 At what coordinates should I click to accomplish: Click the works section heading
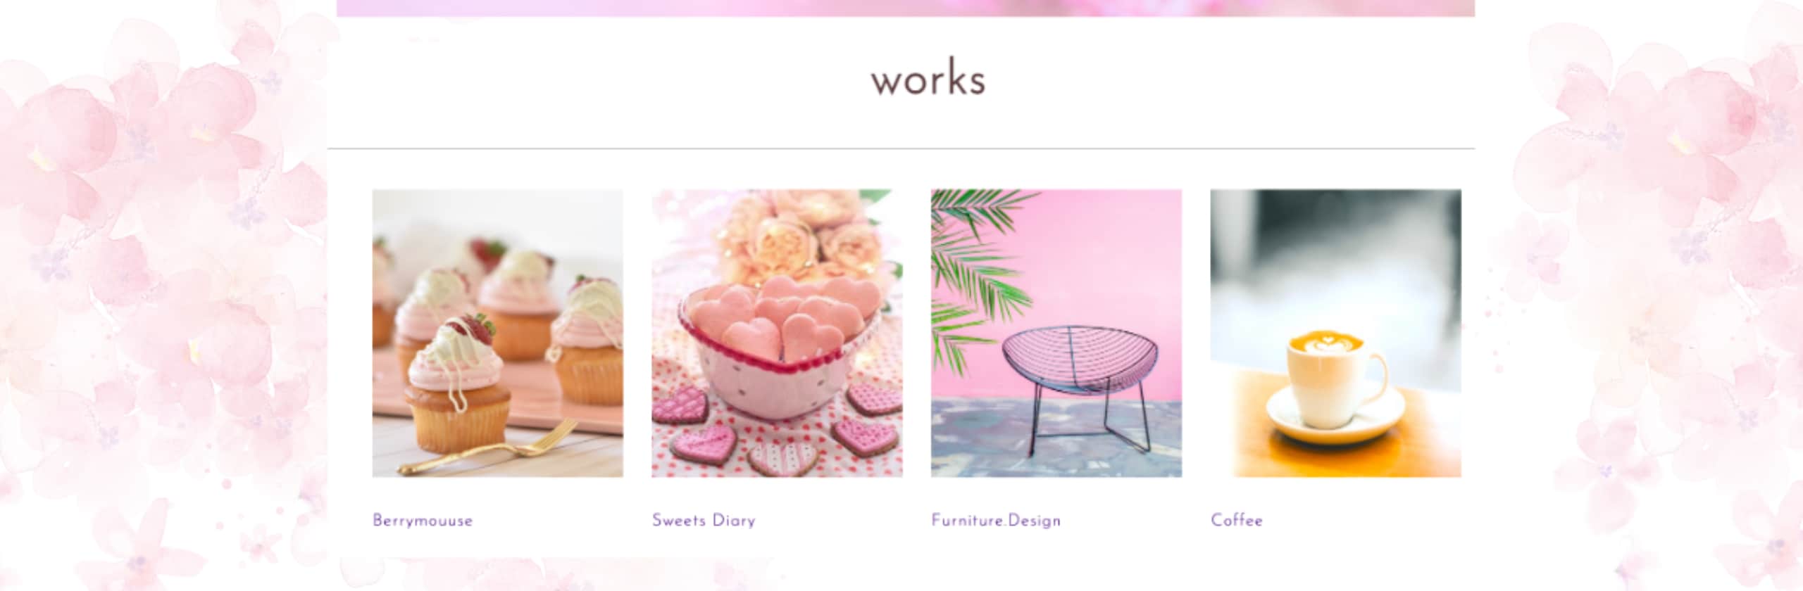pos(928,81)
